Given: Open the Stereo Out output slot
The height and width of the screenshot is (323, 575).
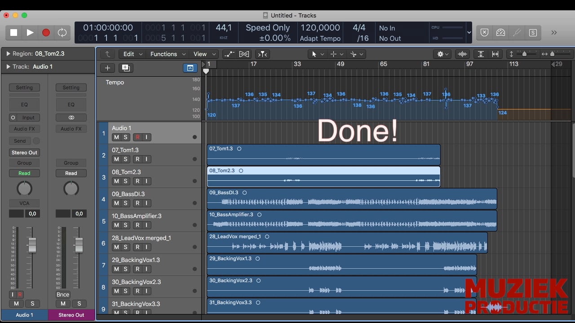Looking at the screenshot, I should [24, 153].
